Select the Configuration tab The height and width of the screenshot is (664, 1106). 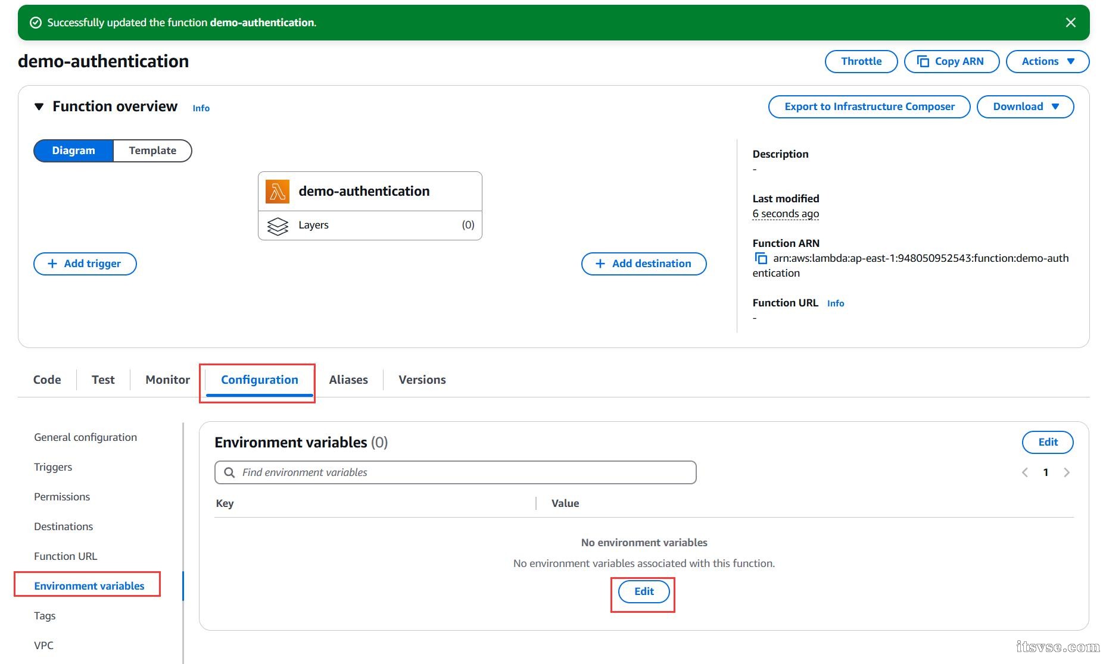click(260, 380)
